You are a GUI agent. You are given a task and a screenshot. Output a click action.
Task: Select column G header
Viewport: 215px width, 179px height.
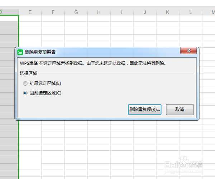(x=76, y=12)
